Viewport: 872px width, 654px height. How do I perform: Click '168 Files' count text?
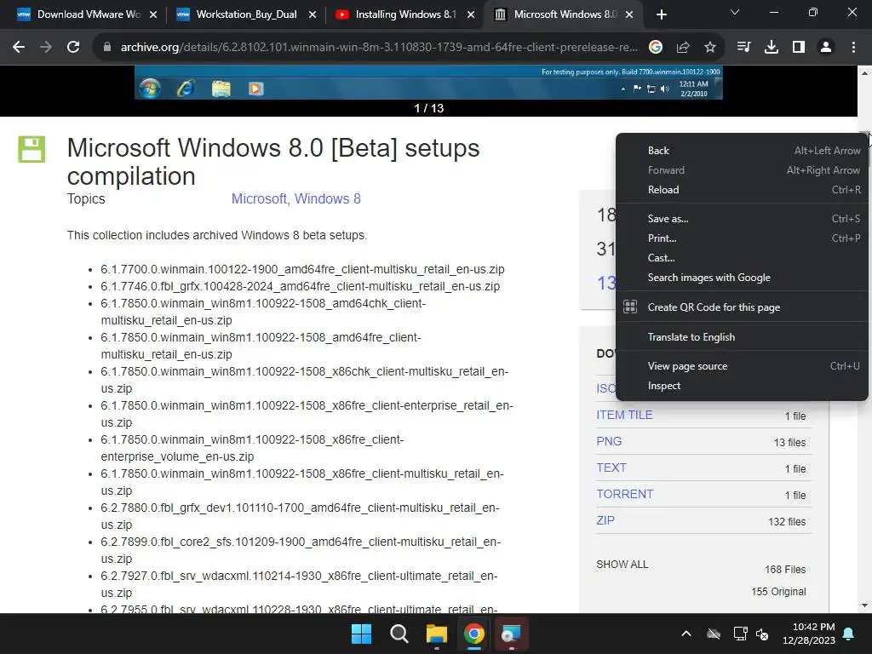[x=785, y=570]
